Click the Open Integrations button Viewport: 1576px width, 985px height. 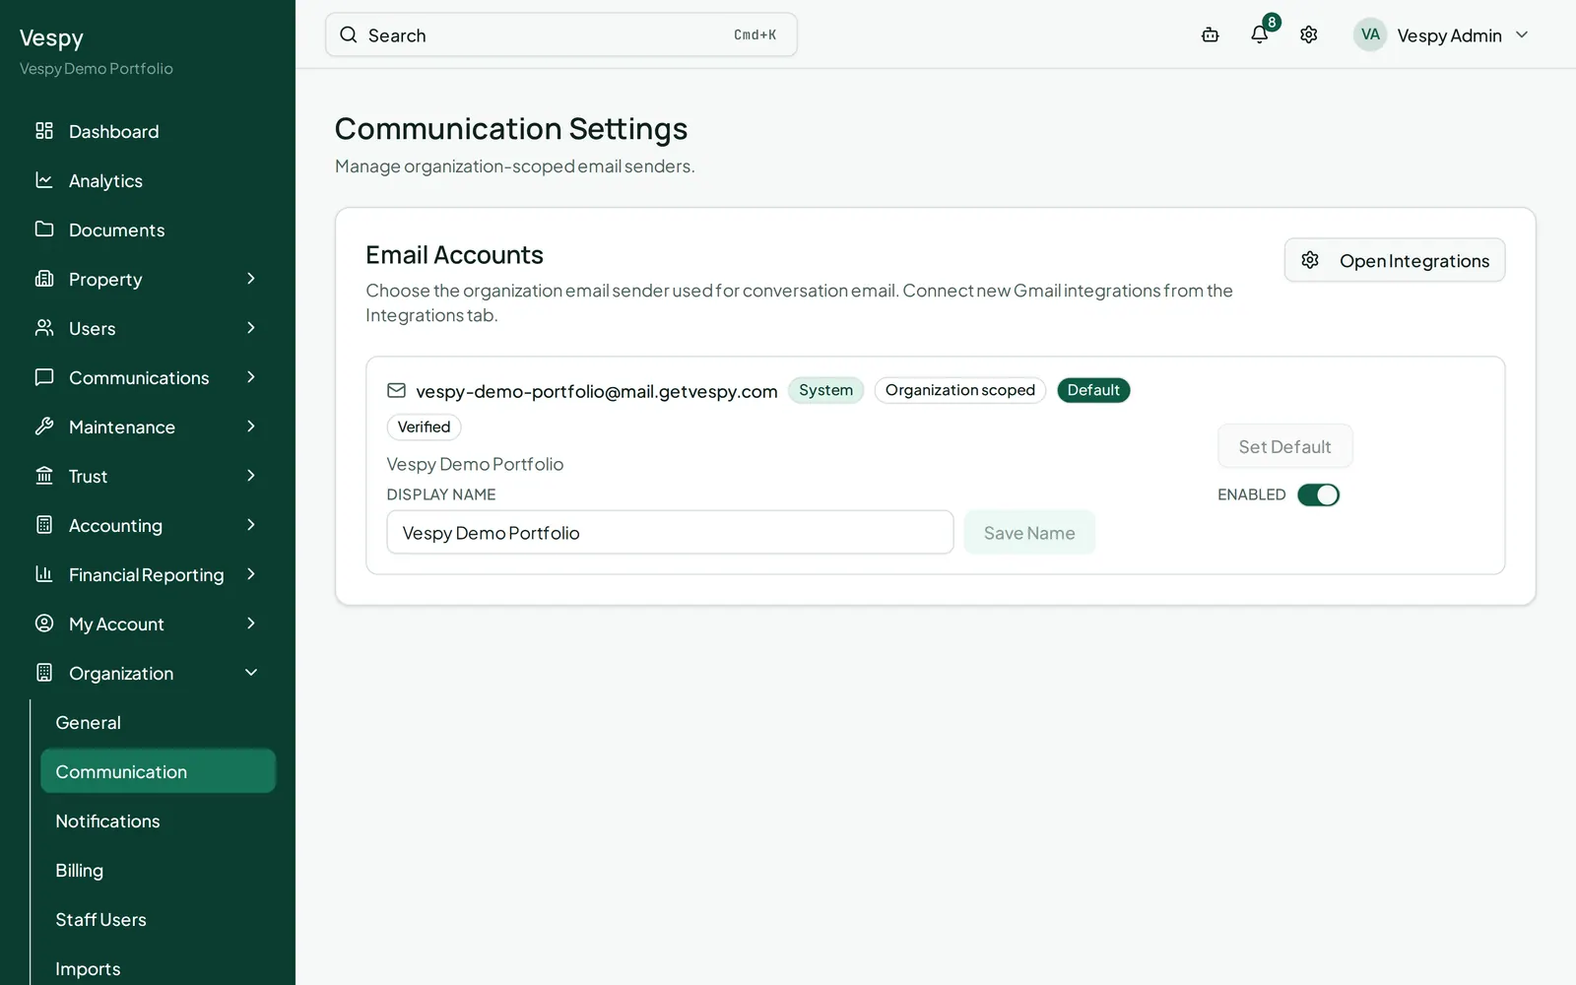pyautogui.click(x=1395, y=260)
